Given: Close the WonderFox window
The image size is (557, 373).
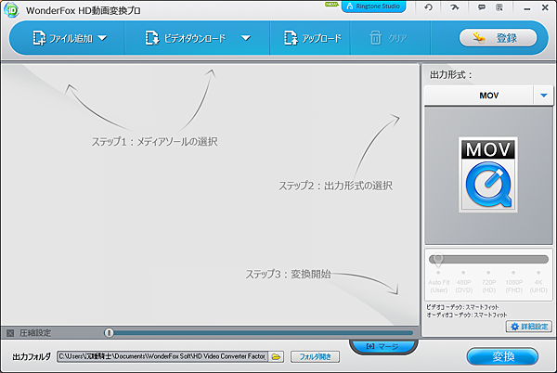Looking at the screenshot, I should pyautogui.click(x=545, y=7).
